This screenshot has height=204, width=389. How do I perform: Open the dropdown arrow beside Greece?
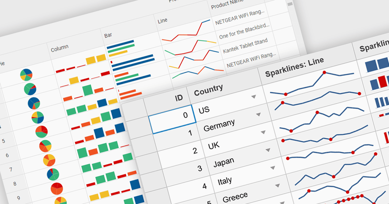[x=277, y=186]
